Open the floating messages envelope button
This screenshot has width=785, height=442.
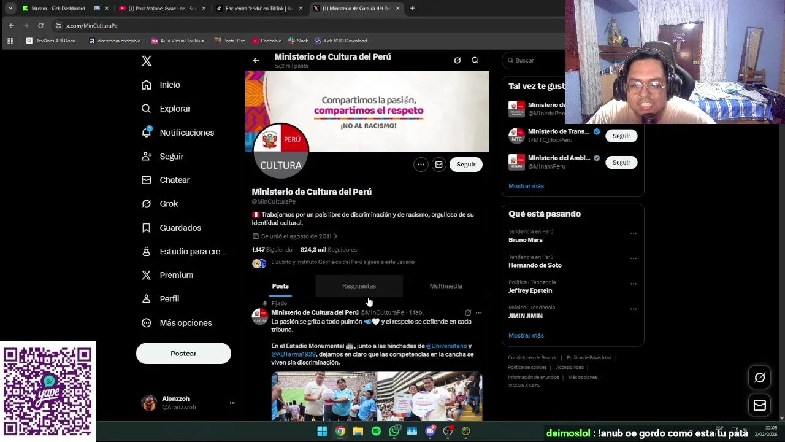[760, 405]
